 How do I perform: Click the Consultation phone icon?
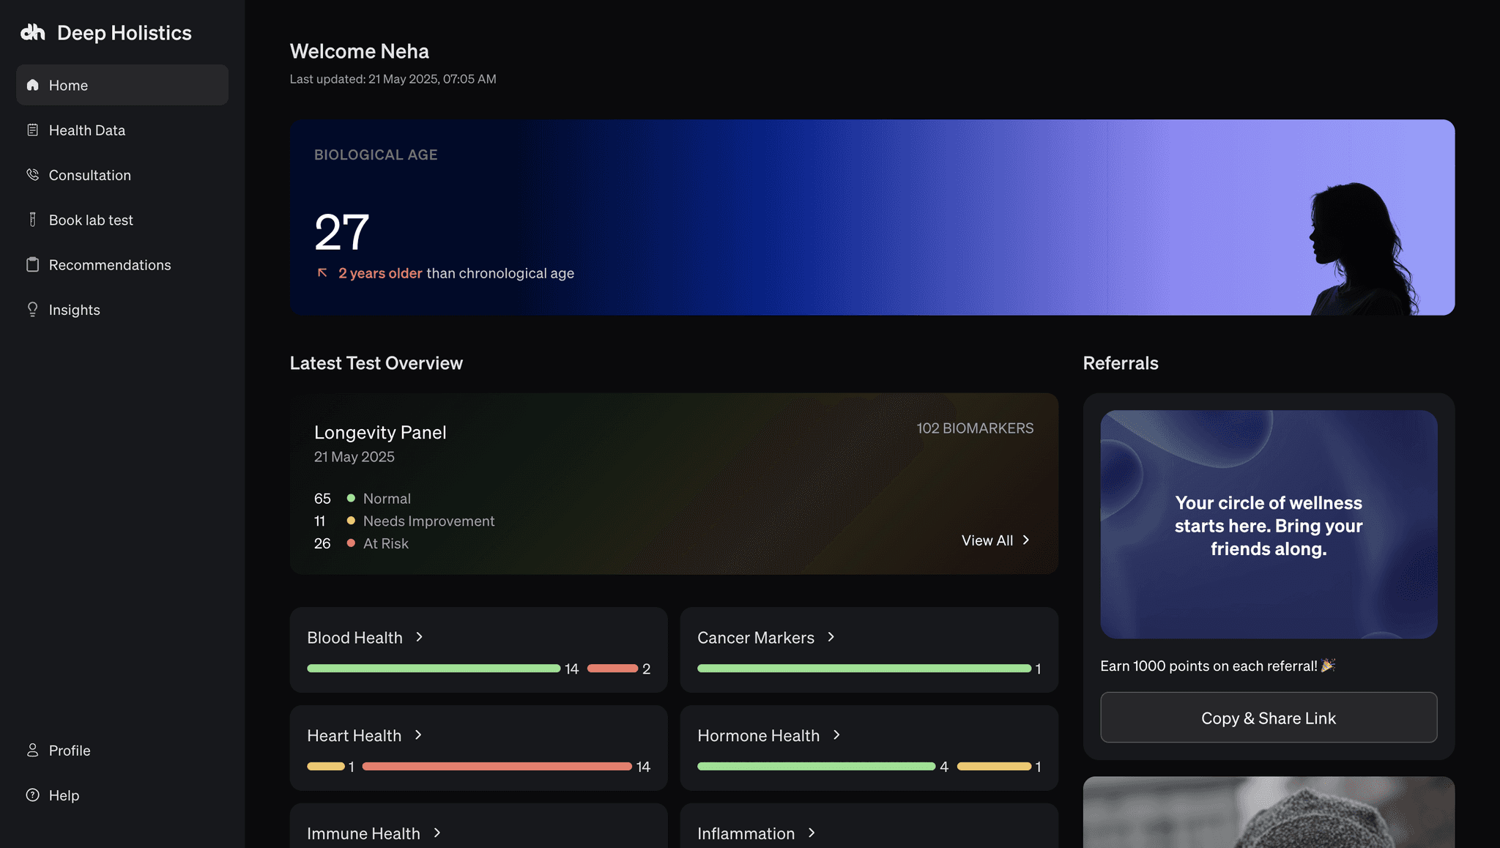coord(32,175)
